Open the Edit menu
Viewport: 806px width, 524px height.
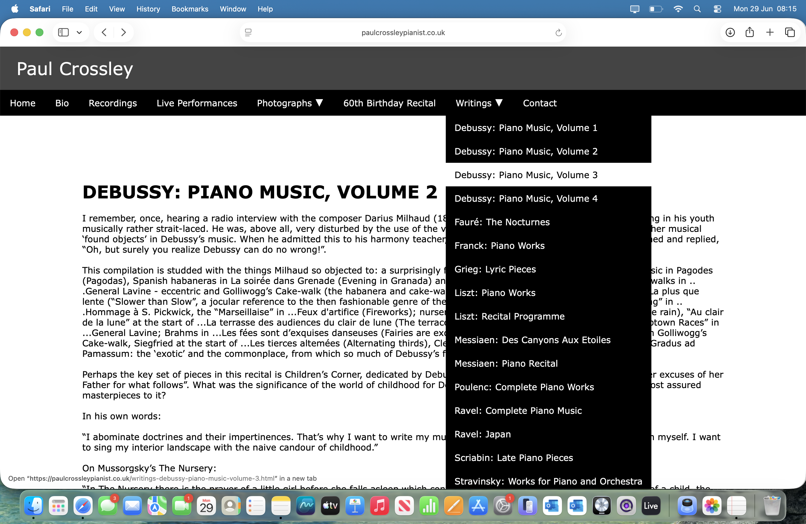click(x=91, y=9)
